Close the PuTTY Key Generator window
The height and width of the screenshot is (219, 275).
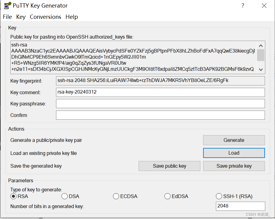[264, 6]
